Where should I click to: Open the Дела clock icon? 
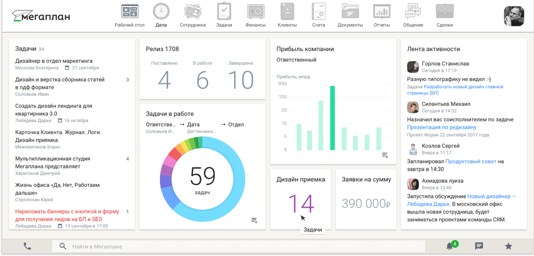[161, 11]
